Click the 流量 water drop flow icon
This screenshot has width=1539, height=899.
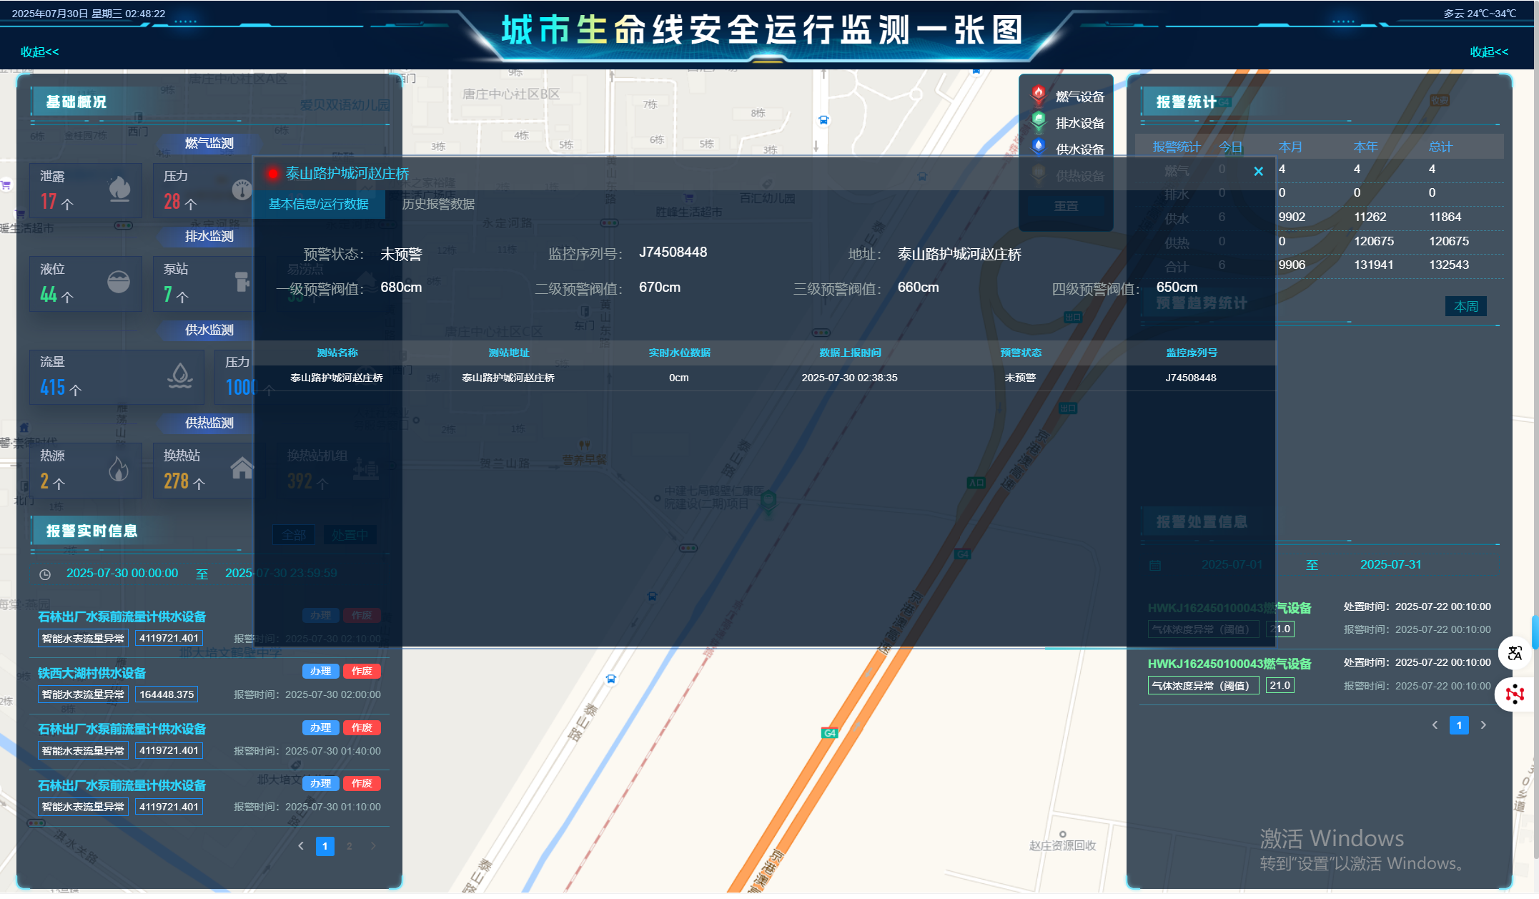tap(180, 375)
